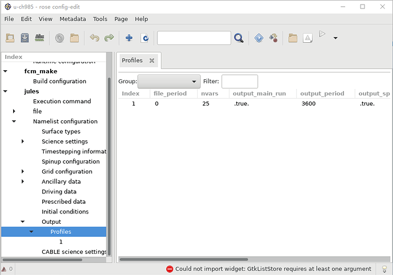Open the Tools menu

[x=100, y=19]
